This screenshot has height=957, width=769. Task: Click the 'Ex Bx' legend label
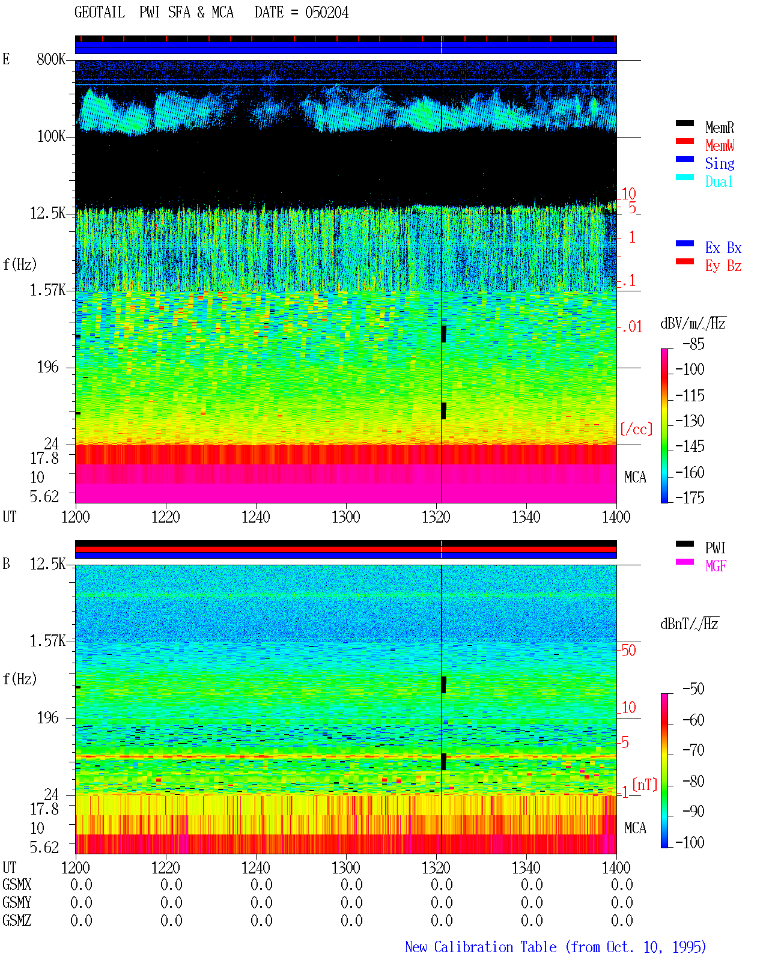click(x=723, y=248)
